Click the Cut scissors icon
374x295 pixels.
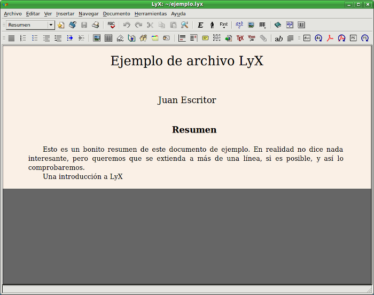tap(150, 25)
